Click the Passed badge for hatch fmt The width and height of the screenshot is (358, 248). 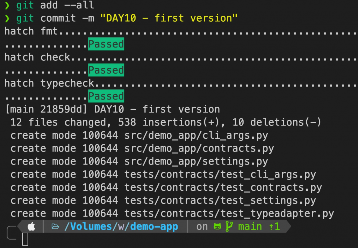click(106, 44)
